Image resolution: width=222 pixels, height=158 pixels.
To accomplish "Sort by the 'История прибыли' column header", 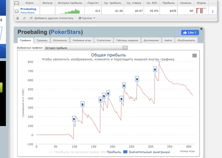I will [x=70, y=3].
